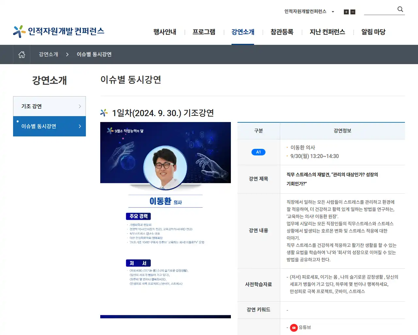Open the 지난 컨퍼런스 menu
The width and height of the screenshot is (418, 335).
coord(327,32)
